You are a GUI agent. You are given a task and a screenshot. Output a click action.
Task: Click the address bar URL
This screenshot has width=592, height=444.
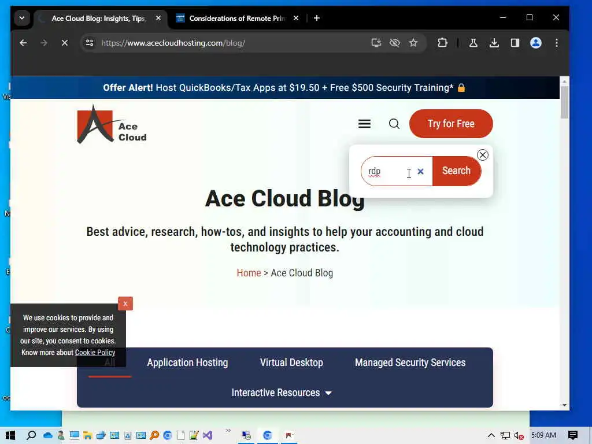(x=173, y=43)
